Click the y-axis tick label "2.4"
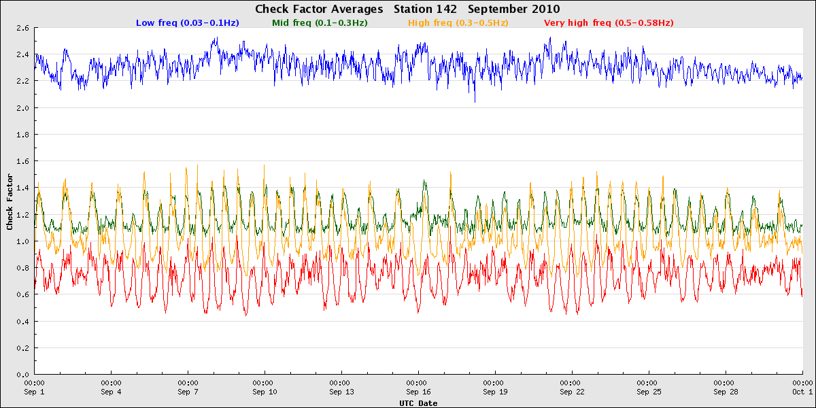 click(22, 54)
